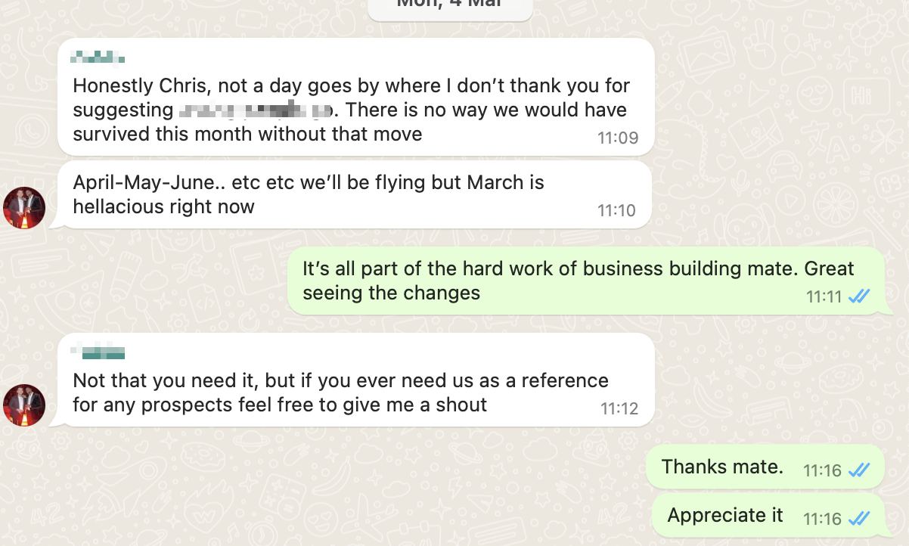
Task: Click the 11:11 timestamp on the green message
Action: click(824, 297)
